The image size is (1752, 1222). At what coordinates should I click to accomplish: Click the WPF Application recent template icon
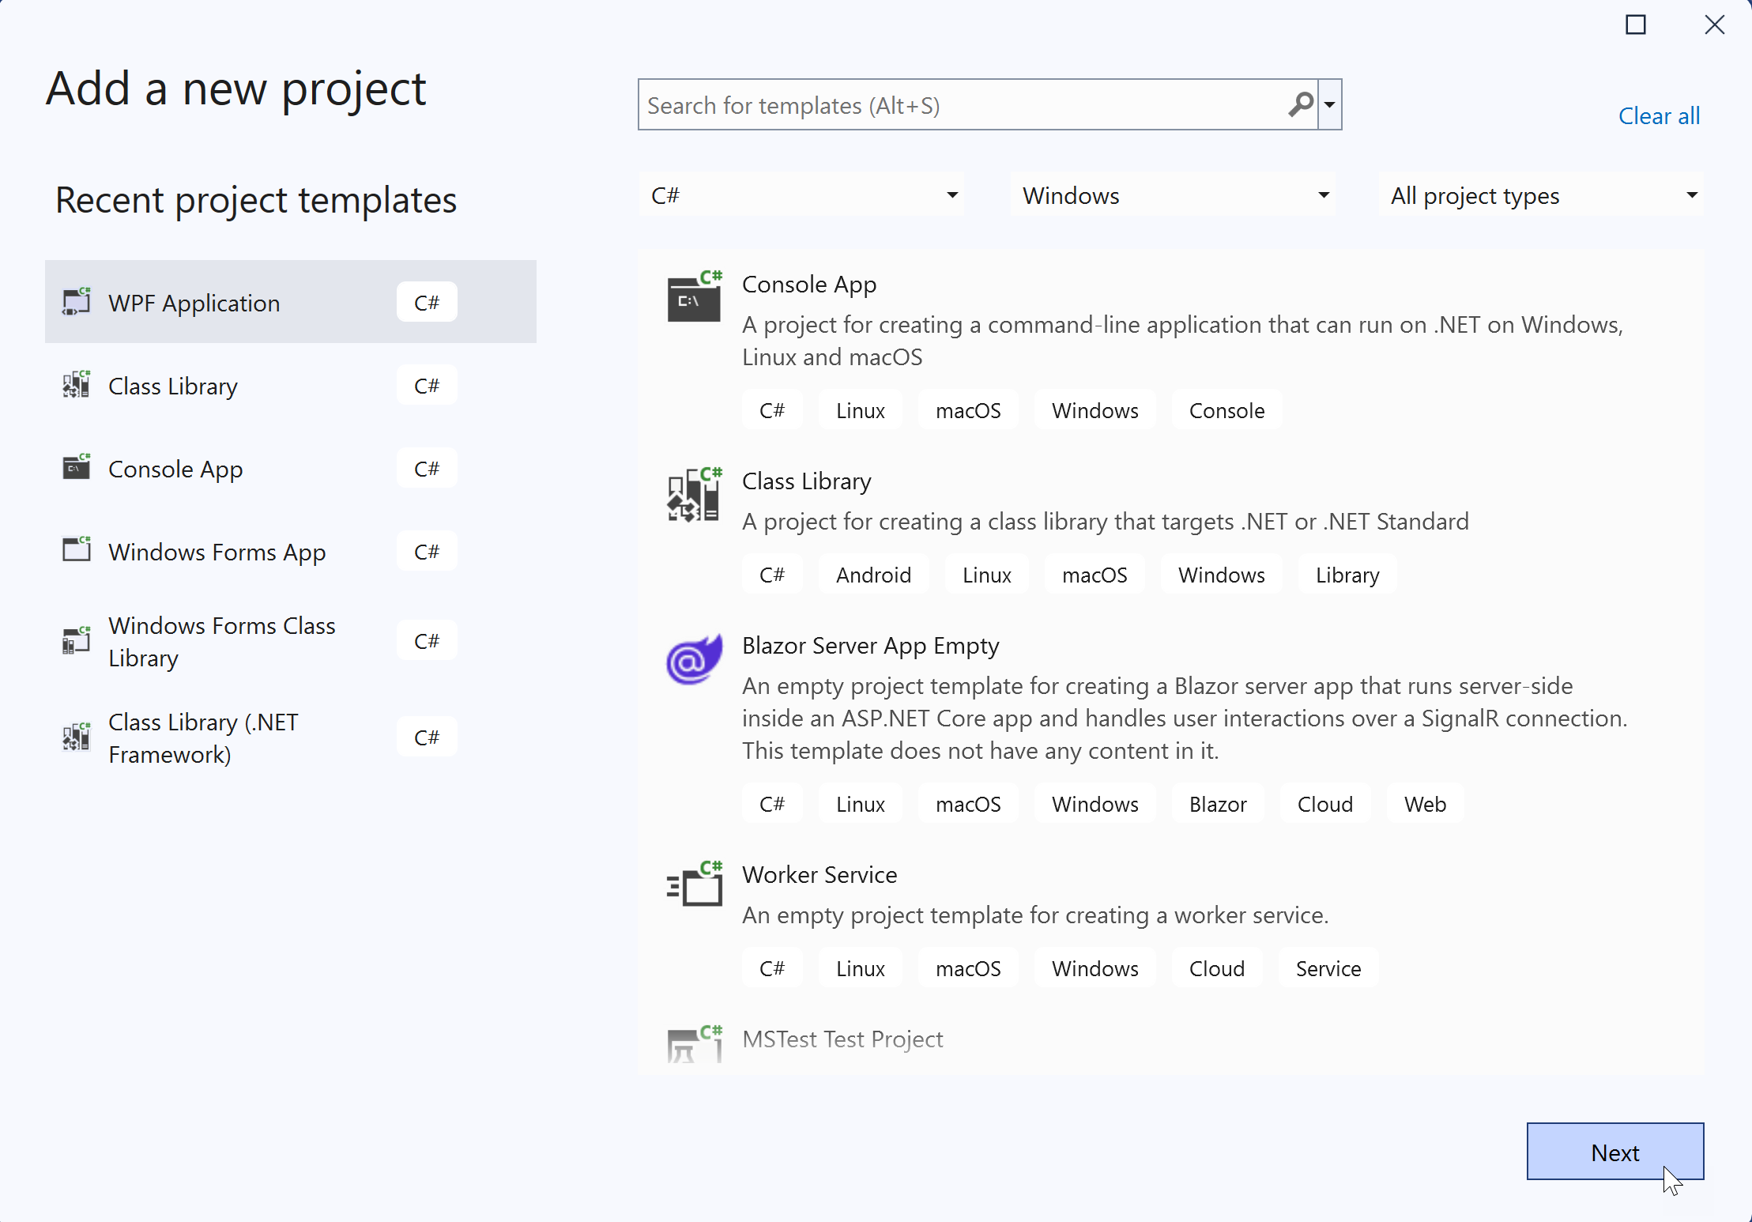(x=77, y=302)
